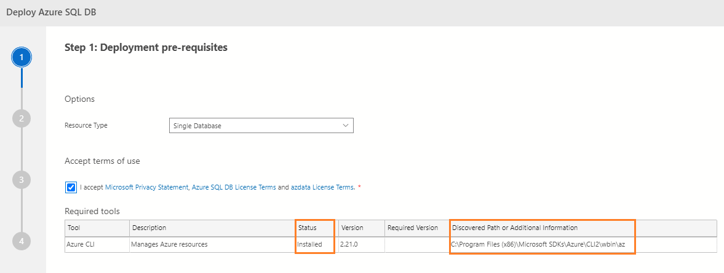Go to wizard step 1 circle
The image size is (724, 273).
[x=22, y=57]
